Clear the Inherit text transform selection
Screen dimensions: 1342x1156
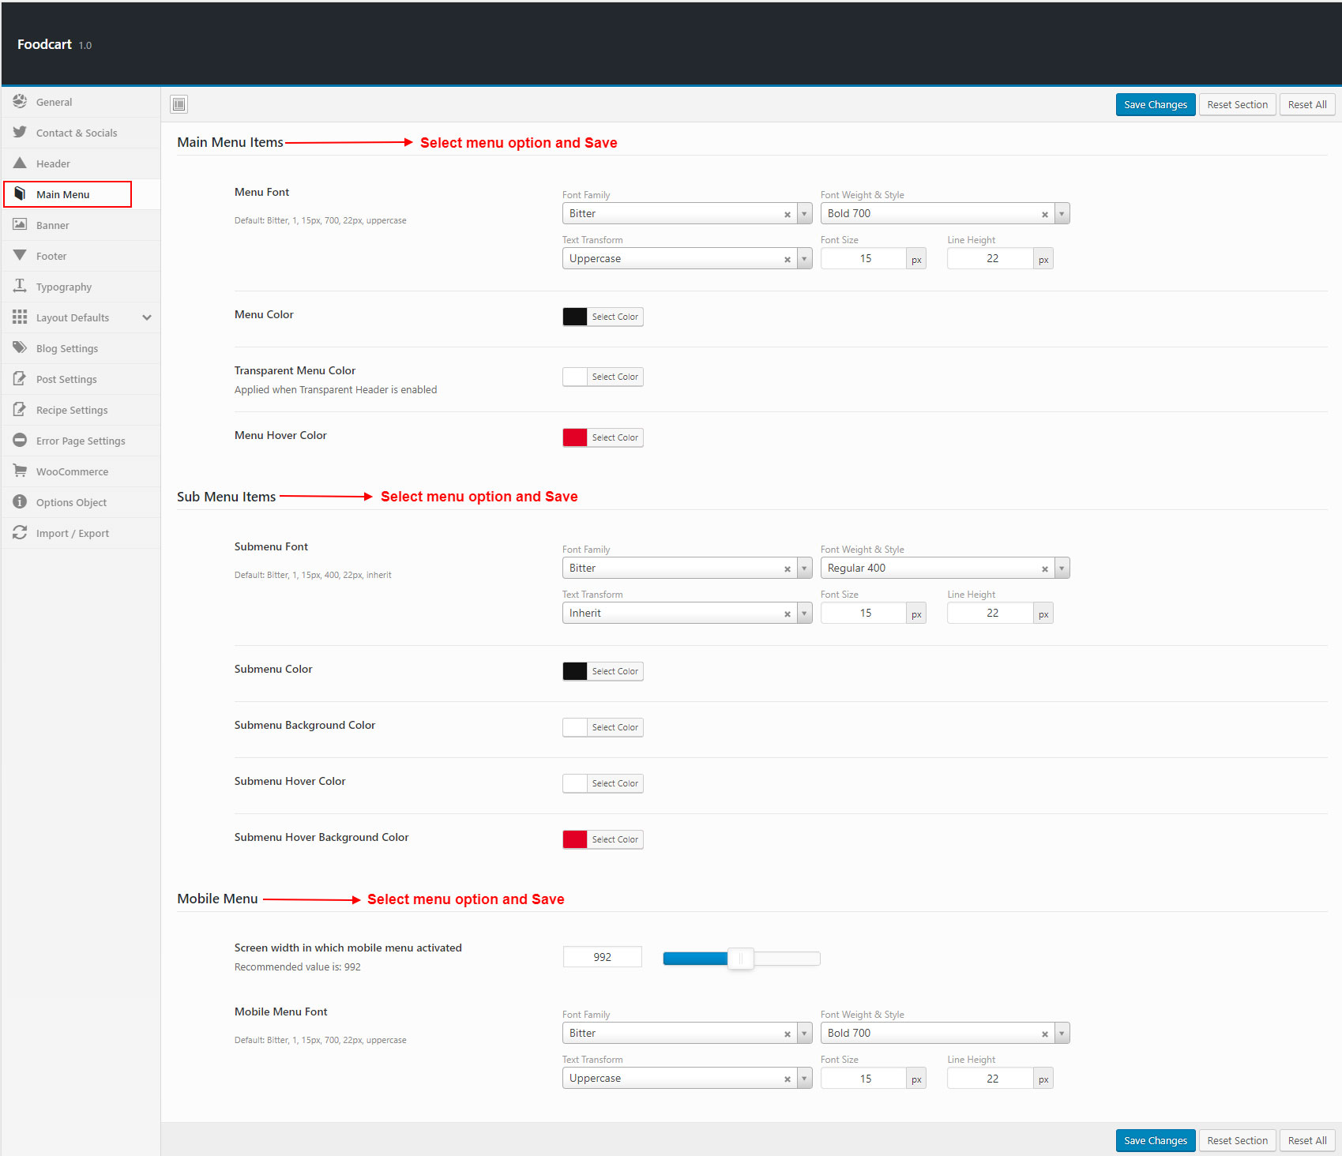788,614
